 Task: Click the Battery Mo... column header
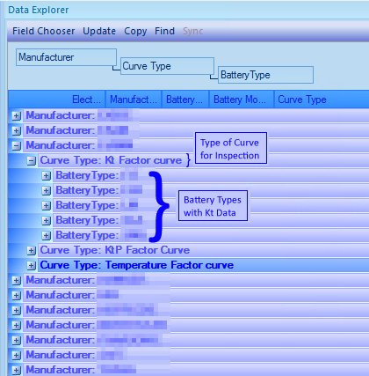(x=241, y=100)
